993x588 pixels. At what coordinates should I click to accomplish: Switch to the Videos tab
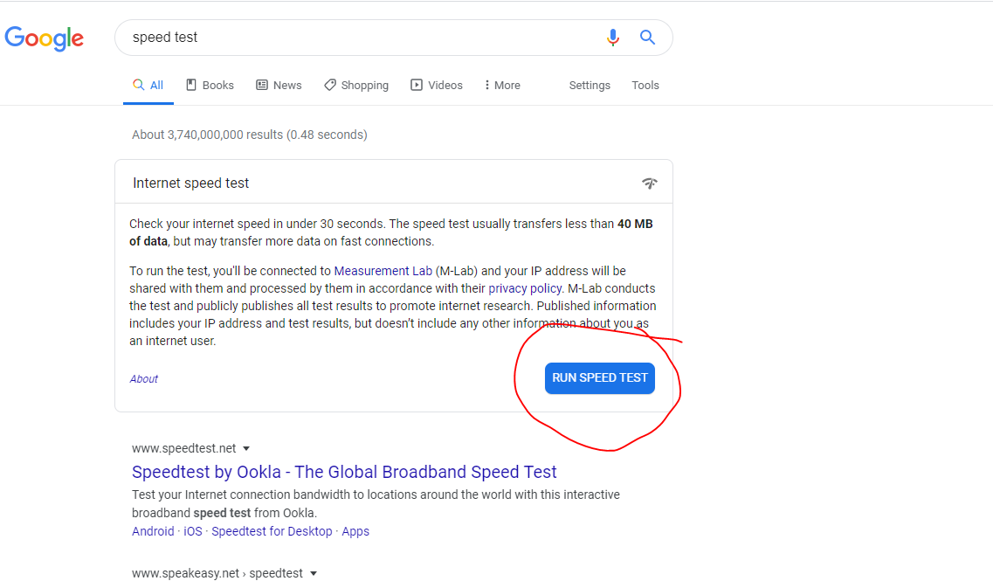pos(437,85)
